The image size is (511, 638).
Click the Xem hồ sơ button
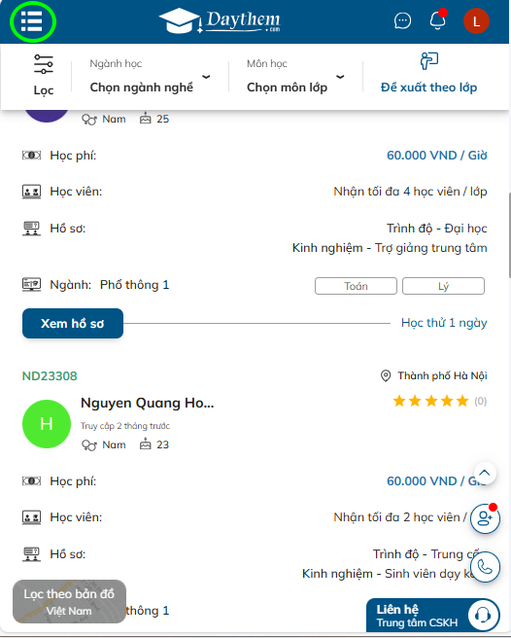73,324
